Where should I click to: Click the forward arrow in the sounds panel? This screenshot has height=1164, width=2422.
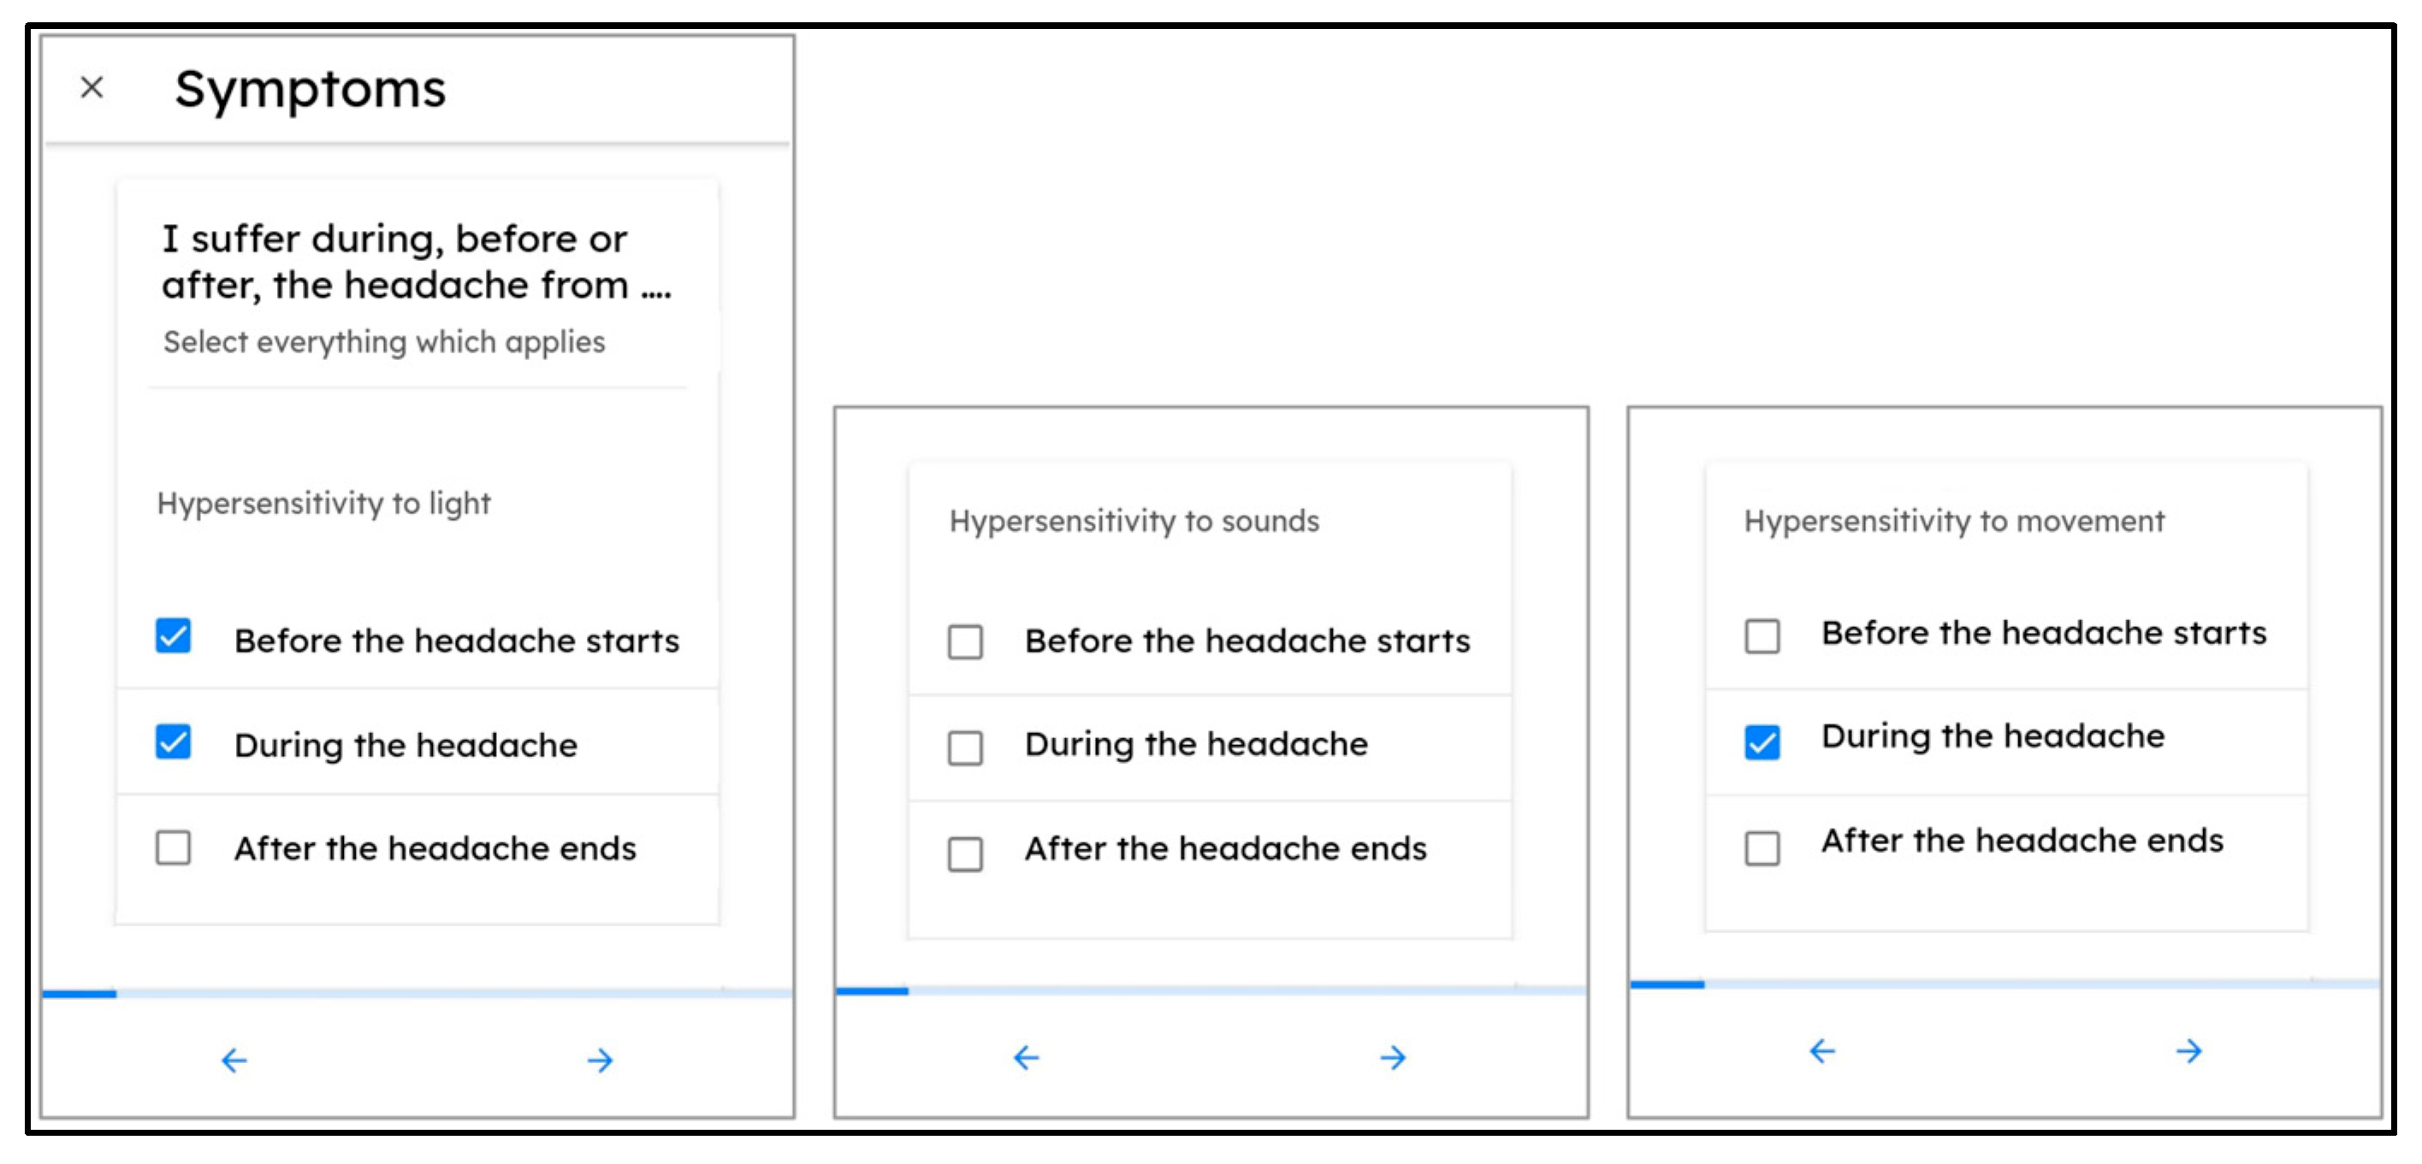pyautogui.click(x=1393, y=1058)
